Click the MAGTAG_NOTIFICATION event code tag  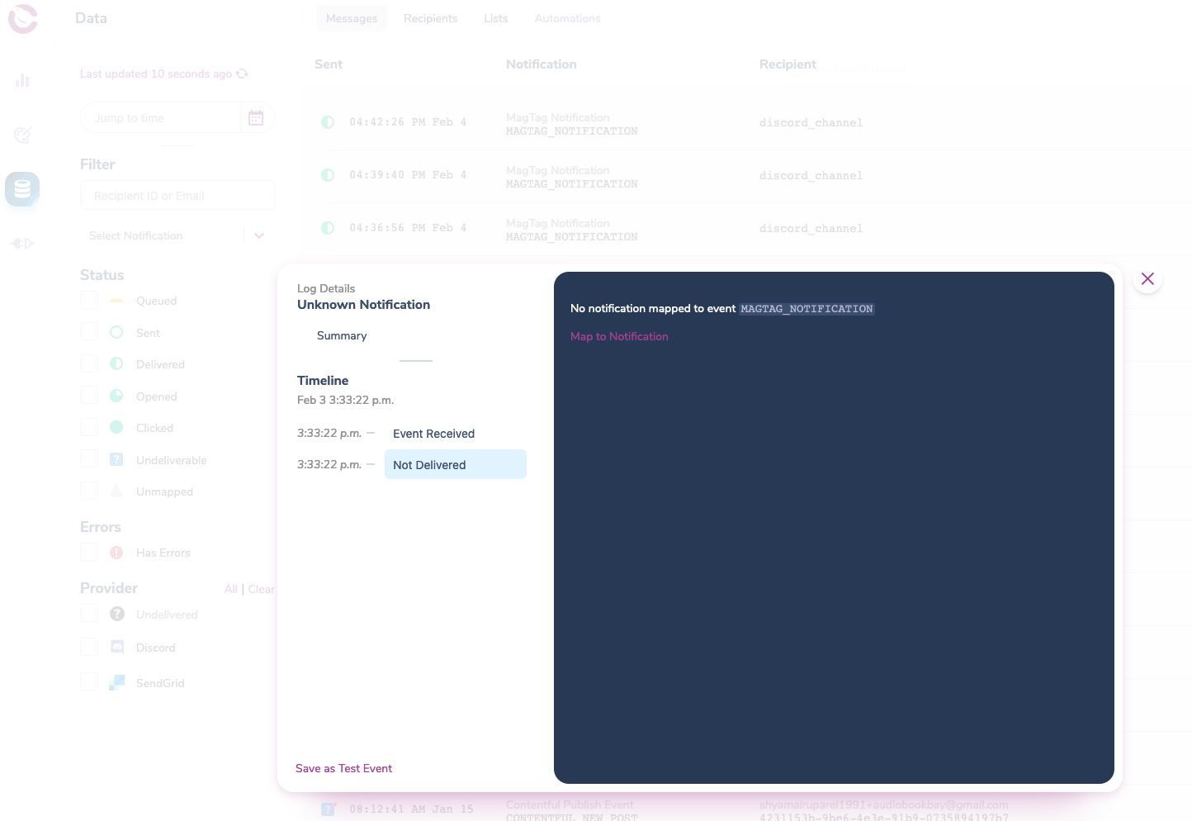806,309
